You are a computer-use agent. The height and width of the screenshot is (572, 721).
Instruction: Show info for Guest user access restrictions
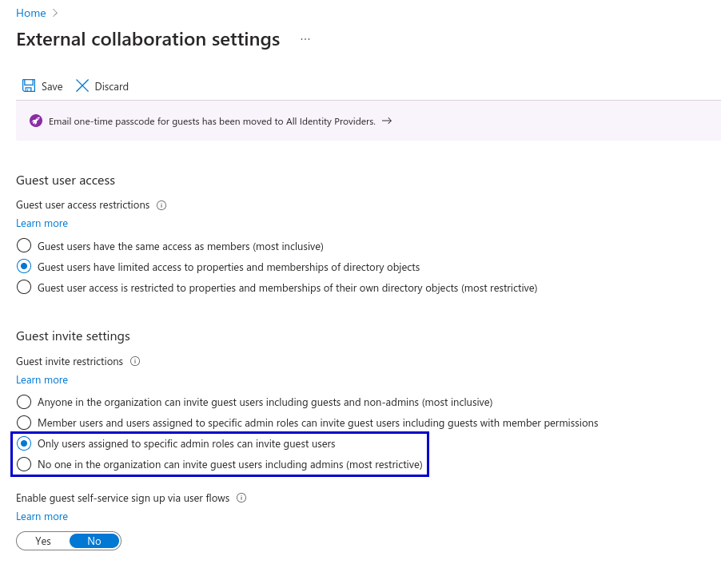pos(161,205)
